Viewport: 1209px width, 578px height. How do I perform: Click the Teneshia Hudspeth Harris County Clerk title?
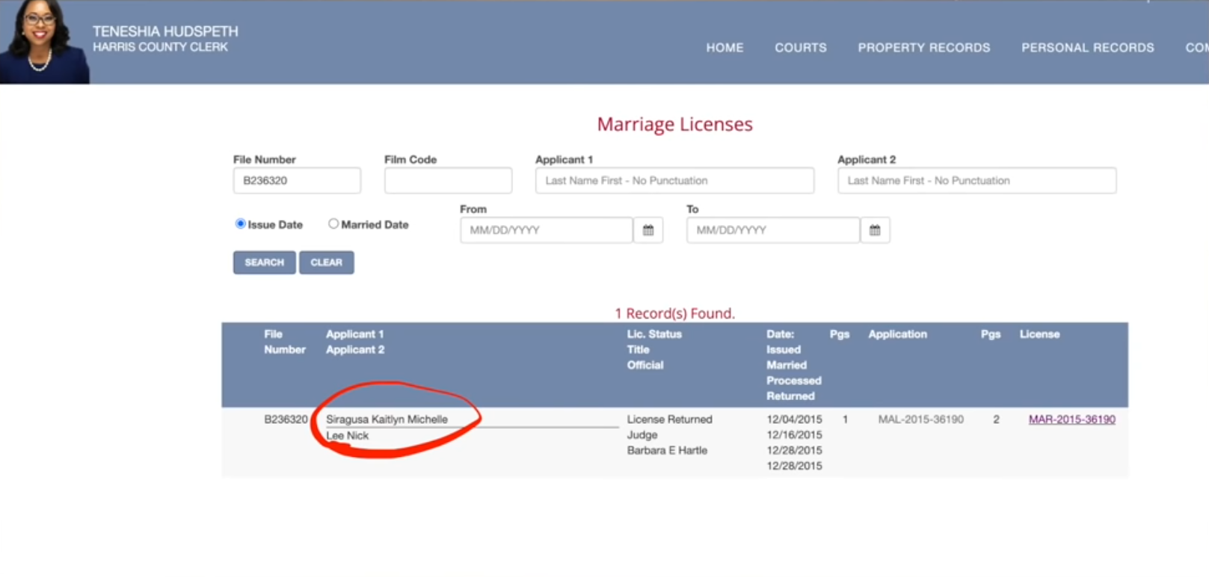point(165,39)
